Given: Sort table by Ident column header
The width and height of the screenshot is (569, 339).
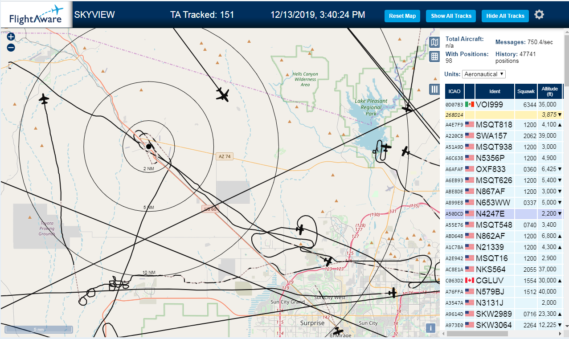Looking at the screenshot, I should click(x=495, y=91).
